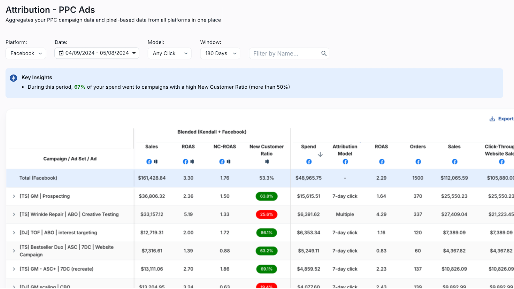514x289 pixels.
Task: Open the Platform dropdown showing Facebook
Action: pyautogui.click(x=26, y=54)
